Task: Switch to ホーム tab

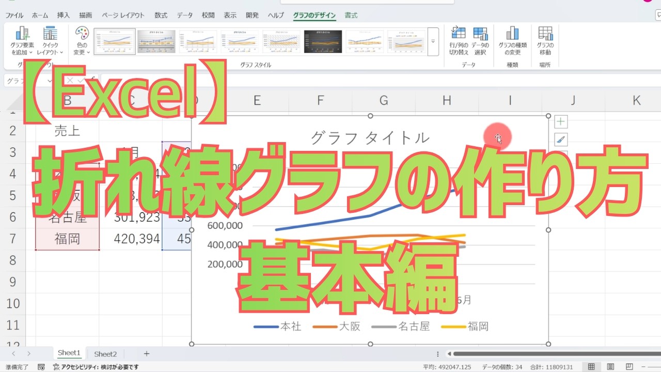Action: [x=40, y=16]
